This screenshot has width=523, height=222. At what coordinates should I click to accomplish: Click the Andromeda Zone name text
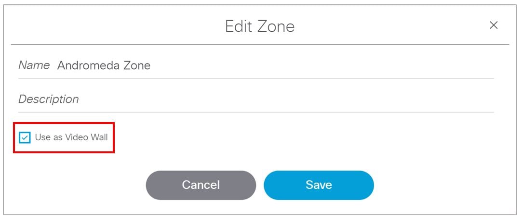(x=104, y=65)
